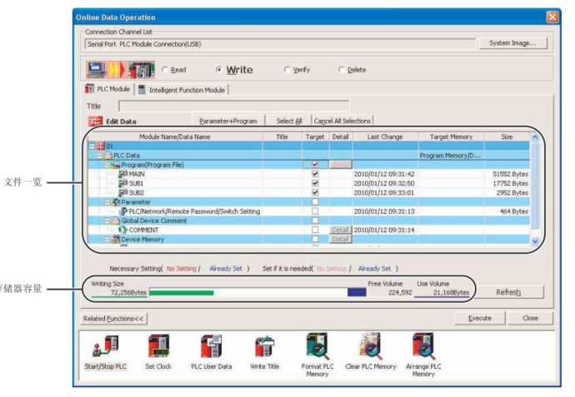This screenshot has width=575, height=397.
Task: Open the Clear PLC Memory icon
Action: (x=370, y=346)
